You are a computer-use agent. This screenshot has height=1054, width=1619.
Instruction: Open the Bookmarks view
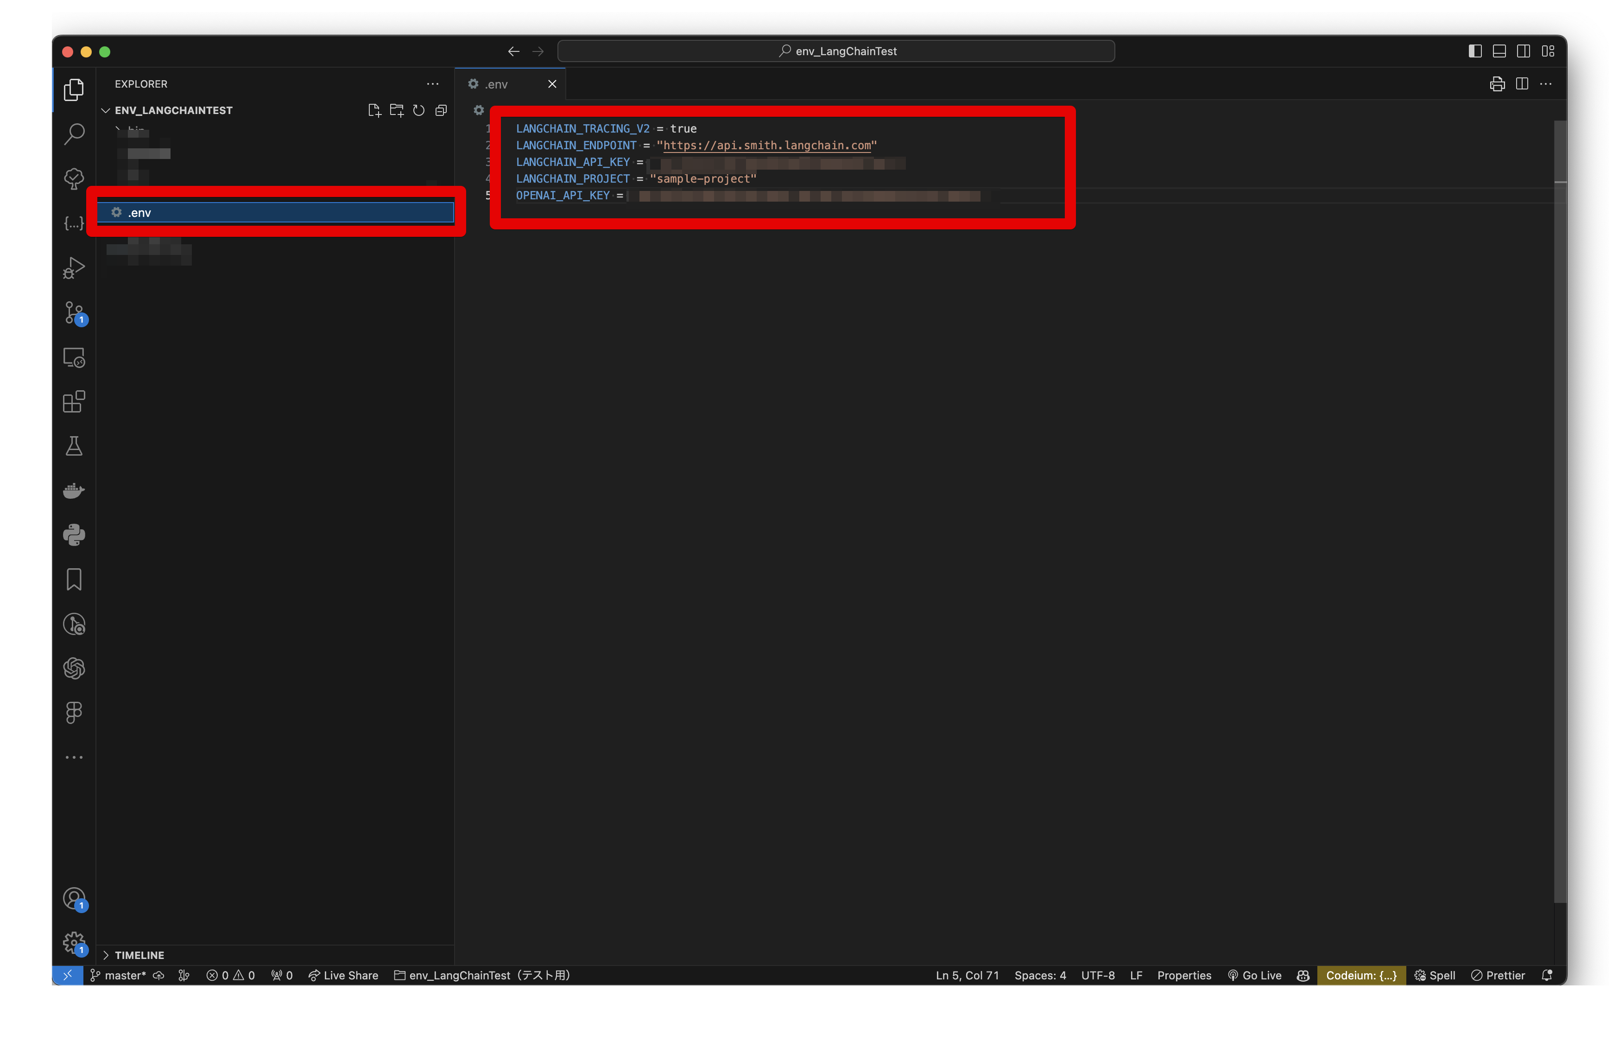tap(74, 580)
